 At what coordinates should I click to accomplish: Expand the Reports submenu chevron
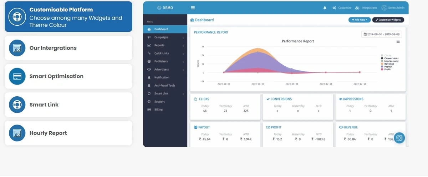coord(183,45)
